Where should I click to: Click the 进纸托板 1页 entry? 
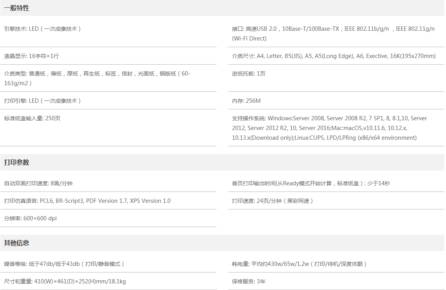[249, 74]
